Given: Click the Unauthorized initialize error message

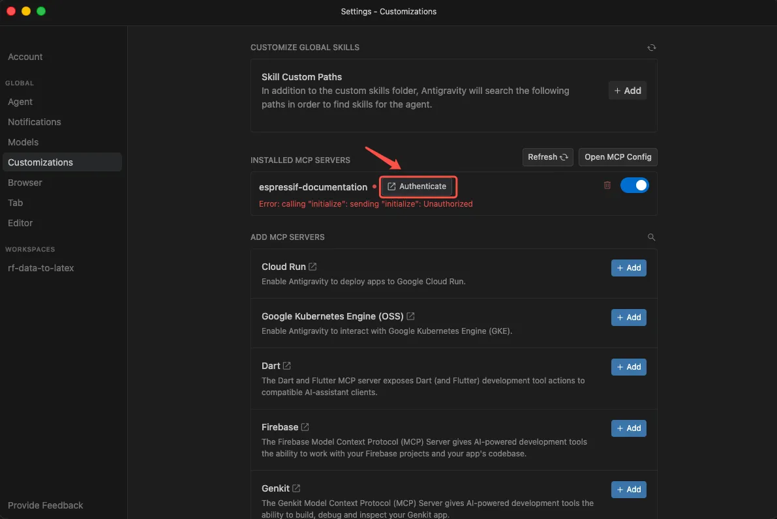Looking at the screenshot, I should pyautogui.click(x=366, y=204).
